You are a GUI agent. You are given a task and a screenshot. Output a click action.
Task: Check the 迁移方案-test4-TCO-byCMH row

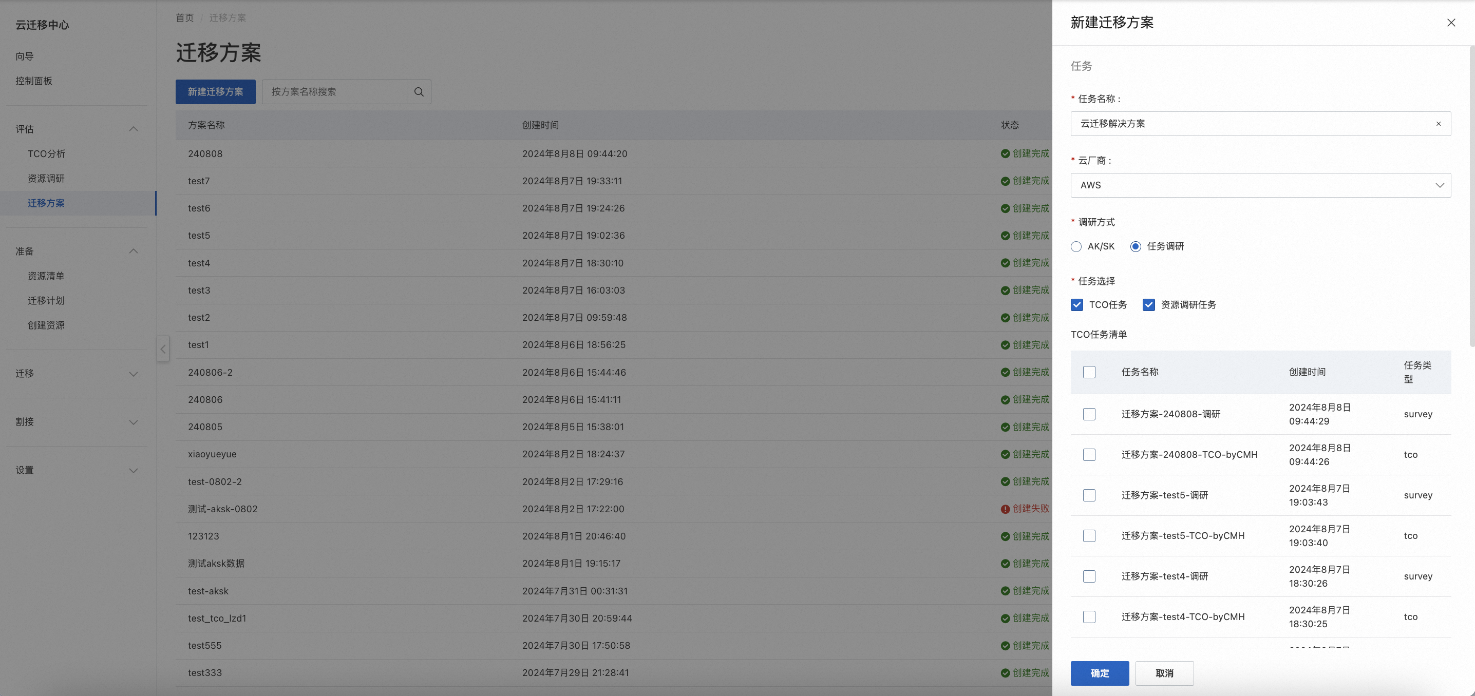tap(1089, 617)
